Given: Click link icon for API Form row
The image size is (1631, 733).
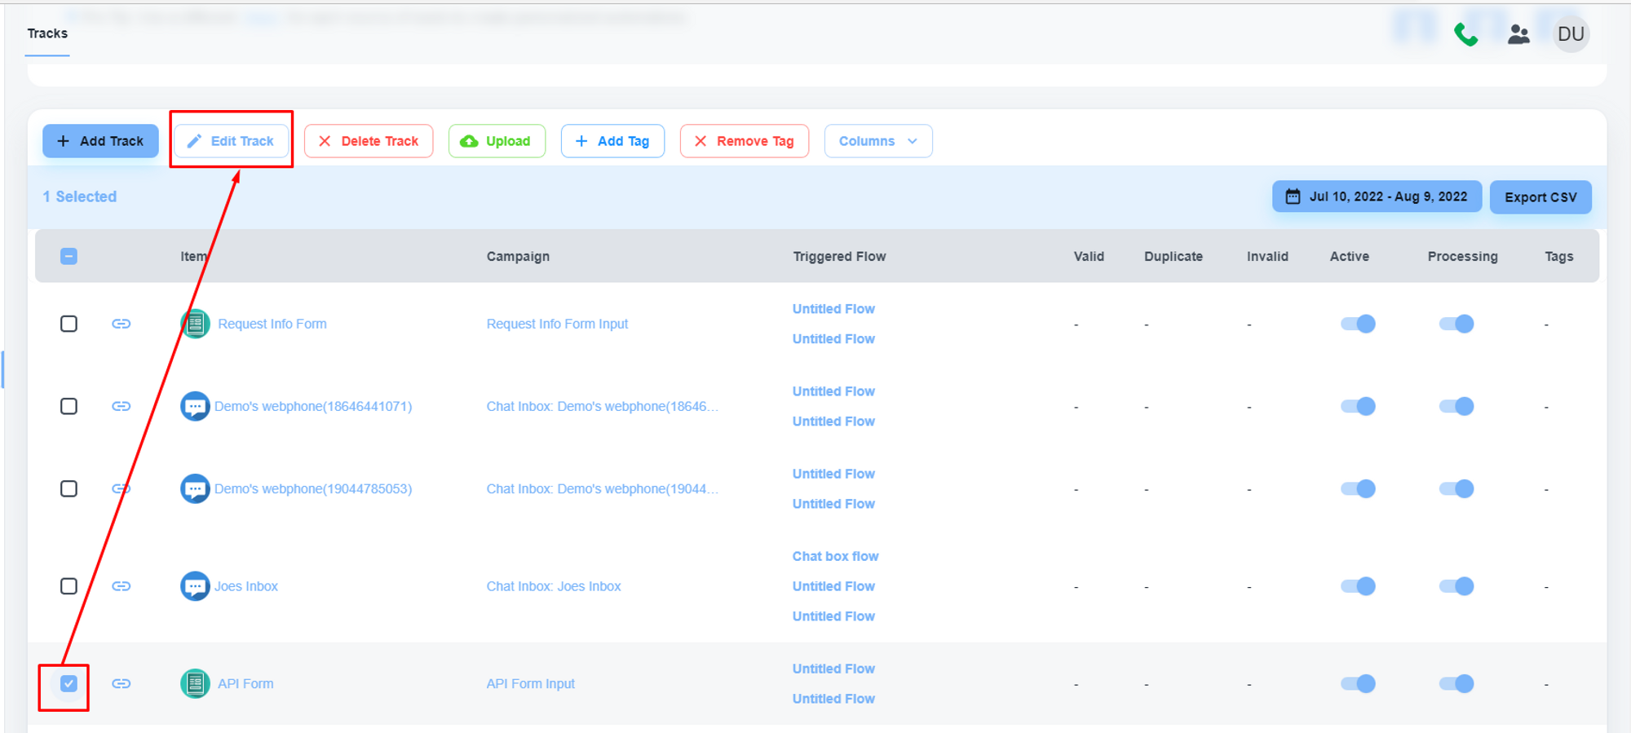Looking at the screenshot, I should tap(122, 683).
